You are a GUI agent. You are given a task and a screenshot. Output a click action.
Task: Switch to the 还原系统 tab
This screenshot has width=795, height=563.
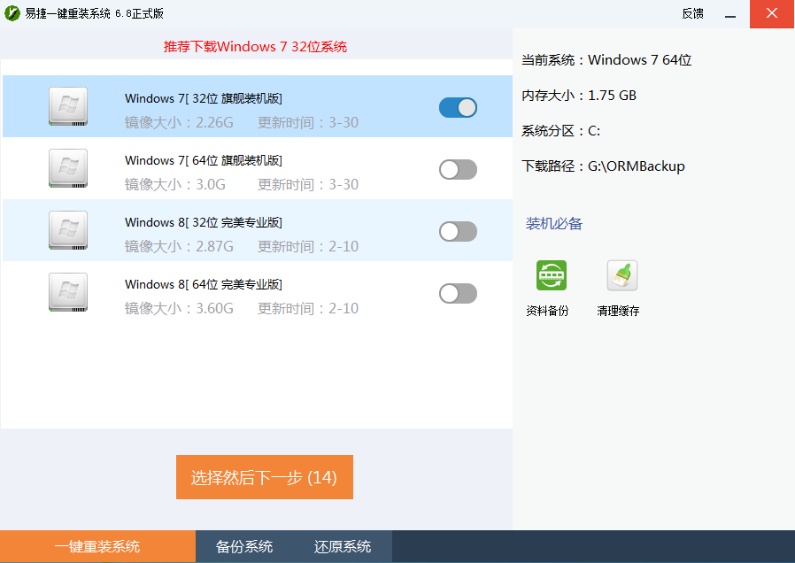click(x=343, y=546)
